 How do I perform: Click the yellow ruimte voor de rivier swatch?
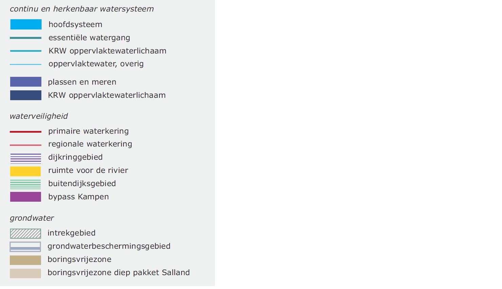pyautogui.click(x=25, y=171)
